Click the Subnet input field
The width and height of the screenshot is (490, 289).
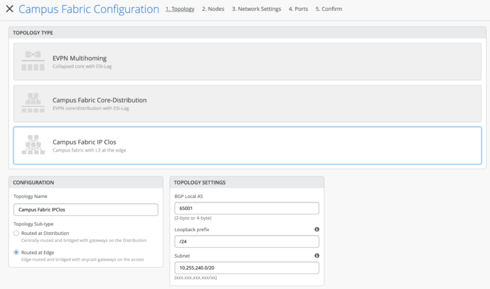[x=246, y=268]
